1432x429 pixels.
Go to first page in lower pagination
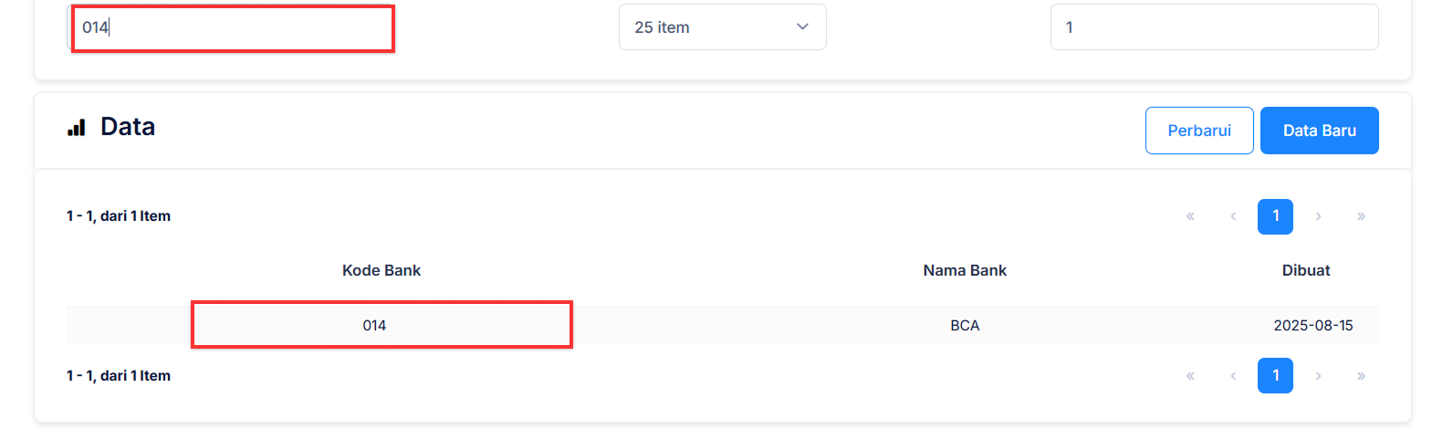pos(1190,375)
